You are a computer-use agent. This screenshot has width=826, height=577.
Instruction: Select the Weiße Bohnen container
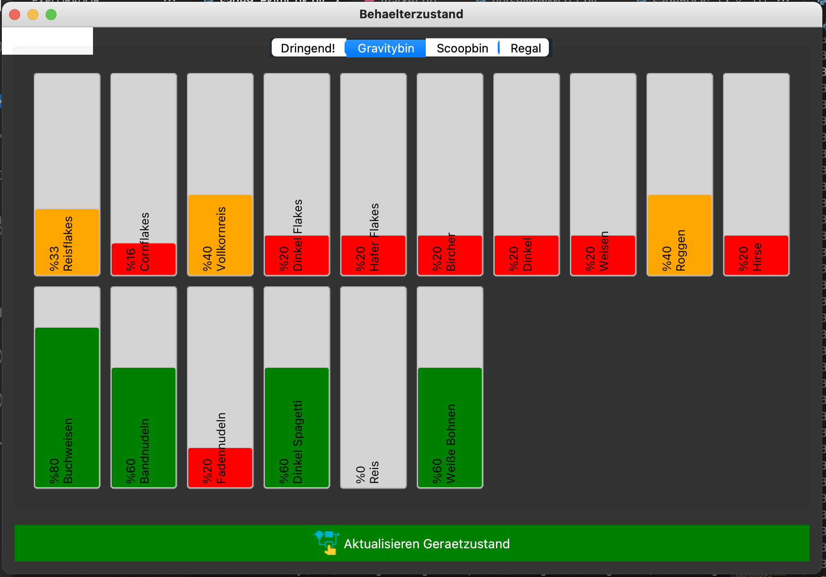(450, 427)
